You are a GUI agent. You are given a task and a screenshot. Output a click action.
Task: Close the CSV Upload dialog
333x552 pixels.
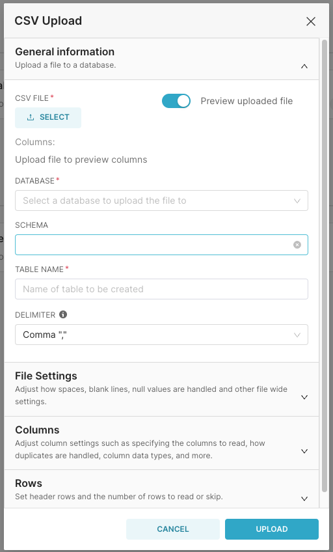click(x=311, y=21)
